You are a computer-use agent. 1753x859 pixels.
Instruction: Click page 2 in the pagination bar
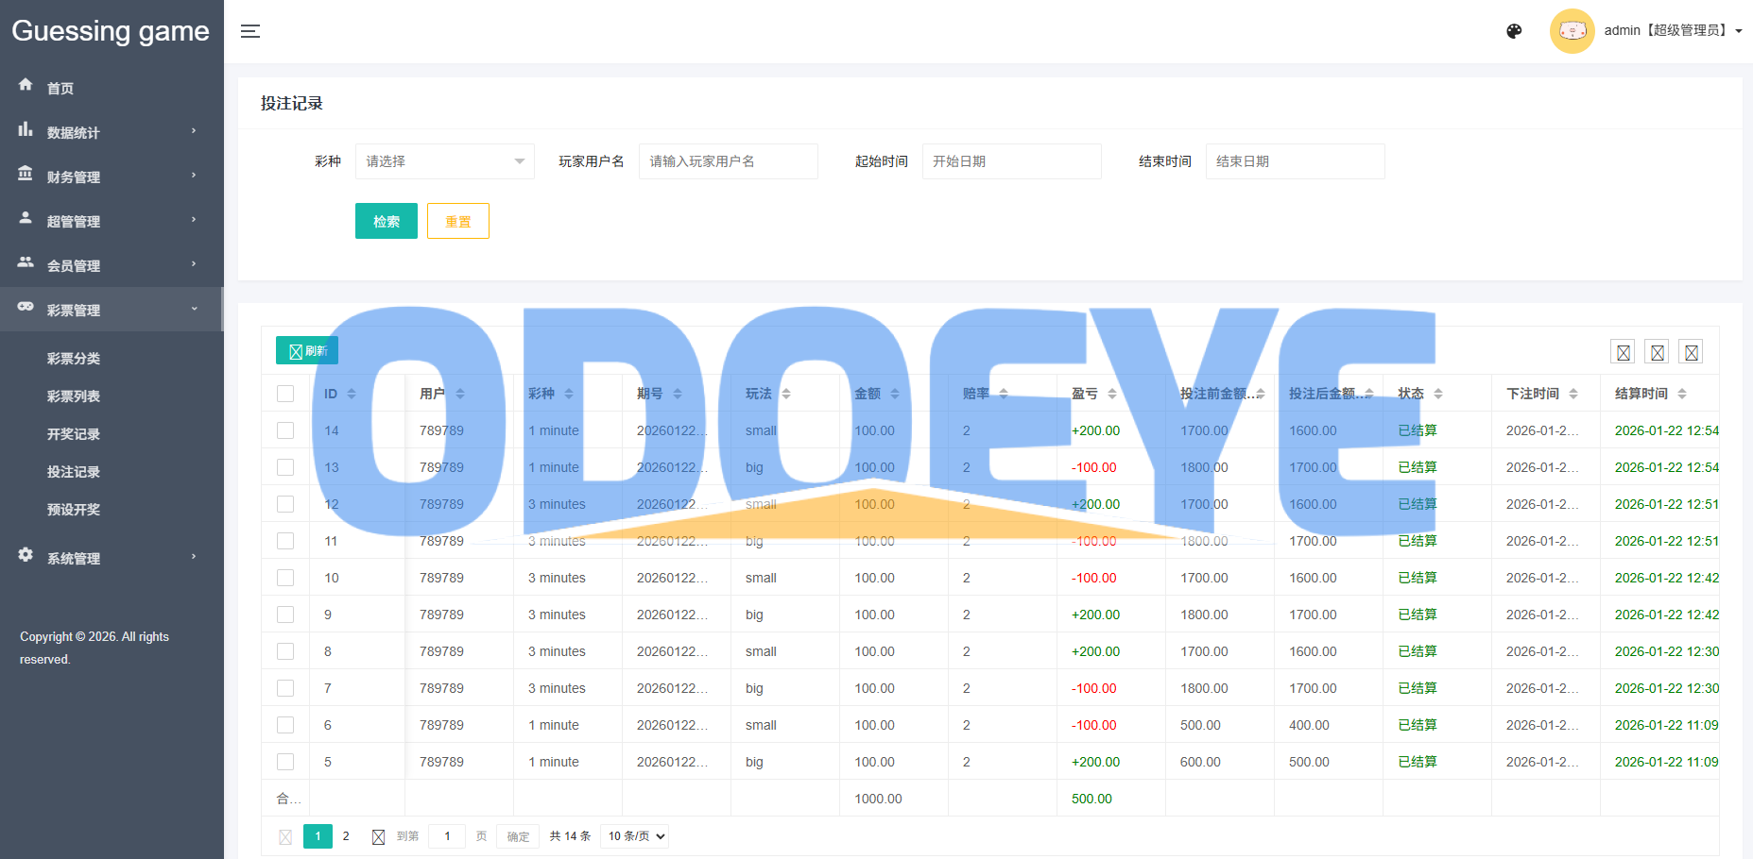346,836
